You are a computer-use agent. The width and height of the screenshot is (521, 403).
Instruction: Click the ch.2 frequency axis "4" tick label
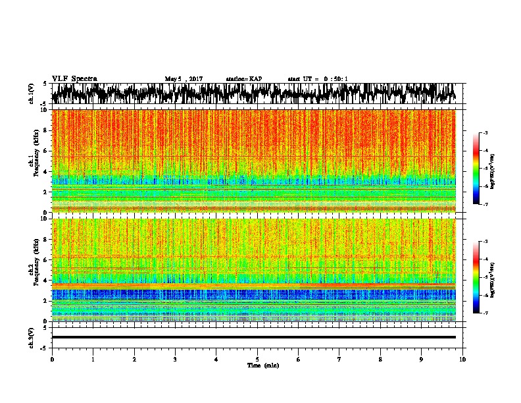[x=46, y=281]
